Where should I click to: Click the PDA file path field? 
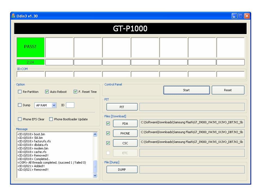192,124
